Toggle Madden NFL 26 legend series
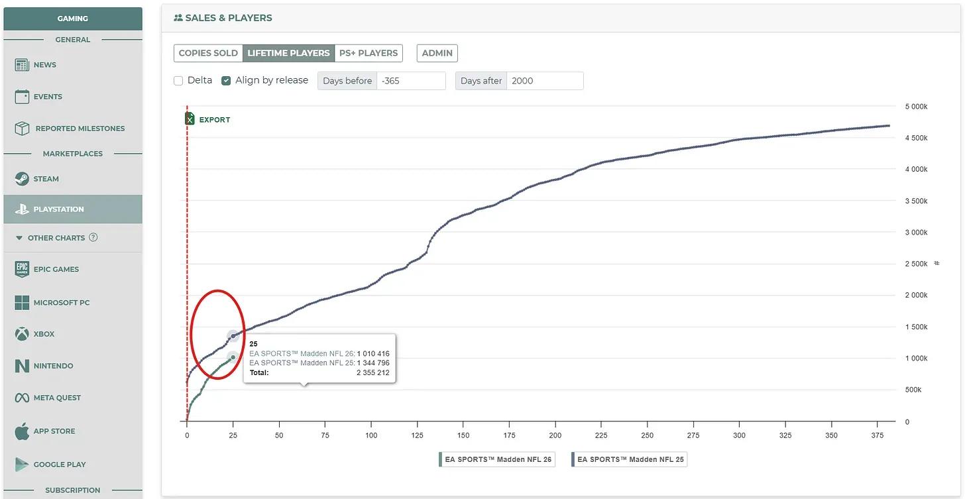Screen dimensions: 965x499 496,459
